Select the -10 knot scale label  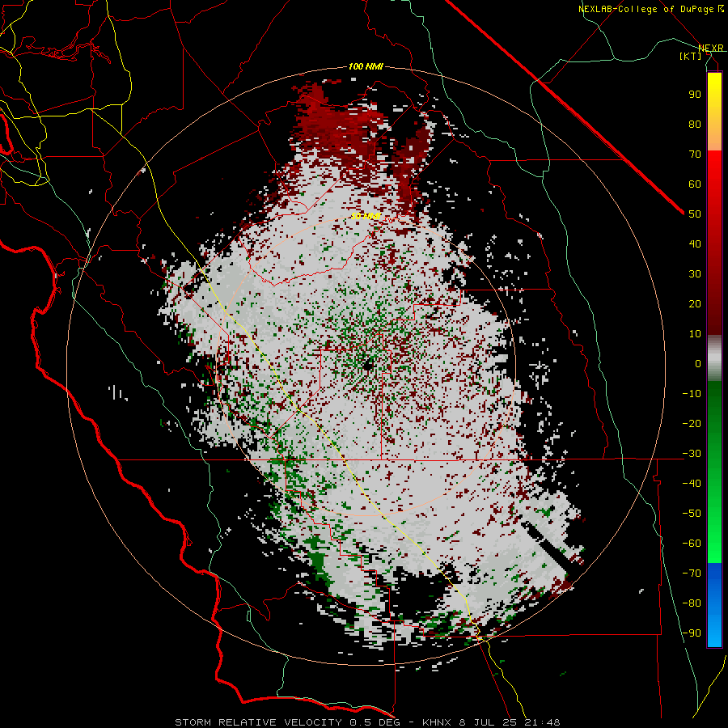pos(692,394)
